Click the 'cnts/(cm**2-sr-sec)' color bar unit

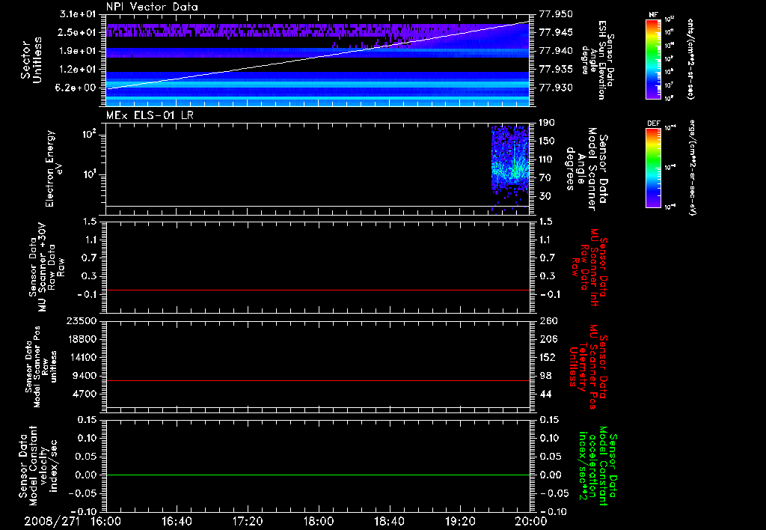click(690, 59)
